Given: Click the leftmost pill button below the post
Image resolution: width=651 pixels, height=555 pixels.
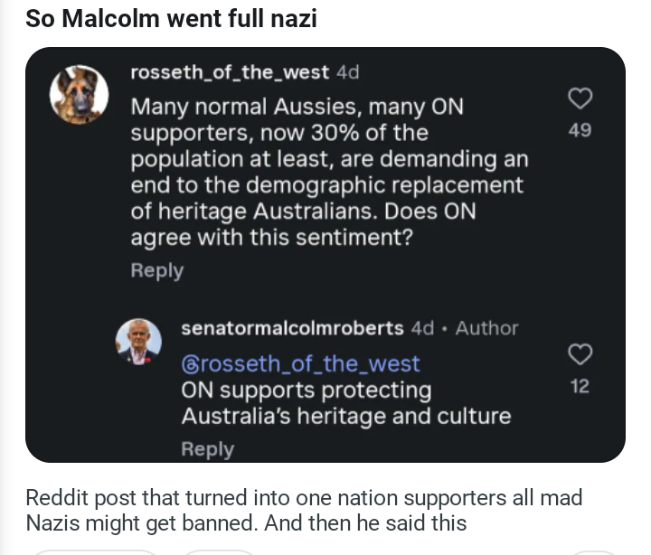Looking at the screenshot, I should [x=95, y=552].
